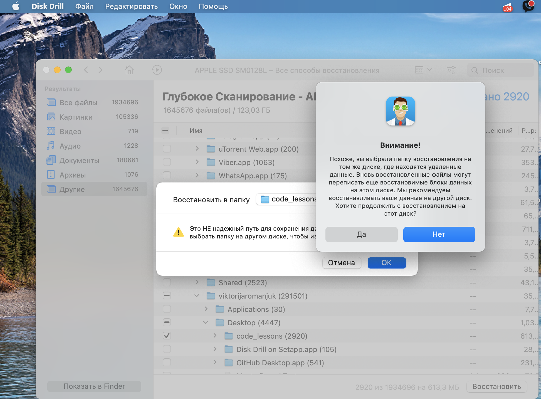The image size is (541, 399).
Task: Check the GitHub Desktop.app checkbox
Action: tap(167, 362)
